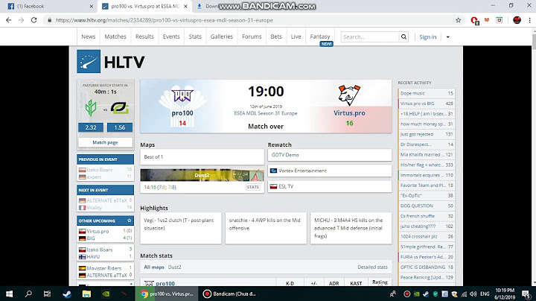Close the Facebook tab
The height and width of the screenshot is (301, 536).
tap(92, 6)
